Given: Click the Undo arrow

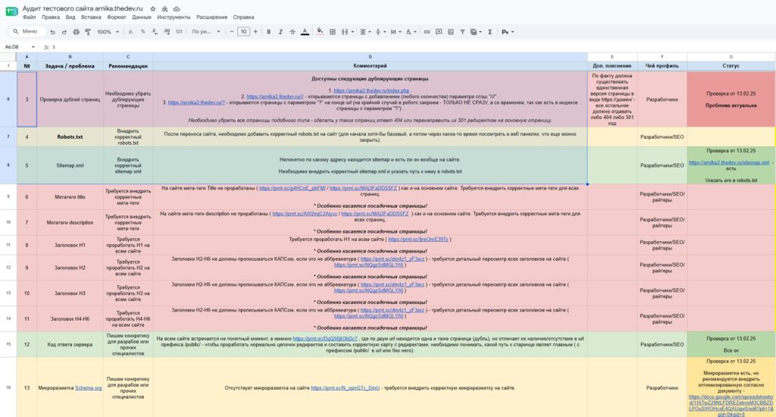Looking at the screenshot, I should click(52, 32).
